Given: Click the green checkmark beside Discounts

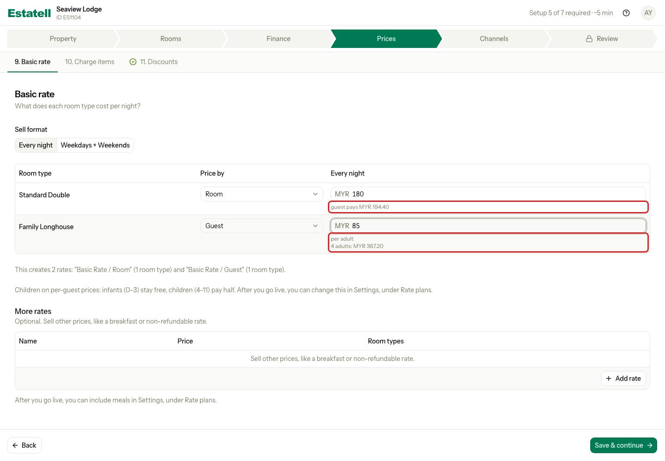Looking at the screenshot, I should (133, 62).
